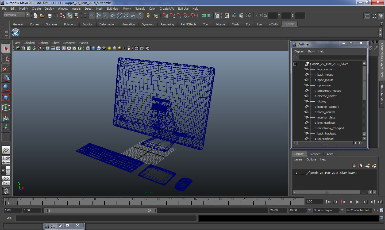This screenshot has height=230, width=385.
Task: Open the viewport Shading menu
Action: [29, 43]
